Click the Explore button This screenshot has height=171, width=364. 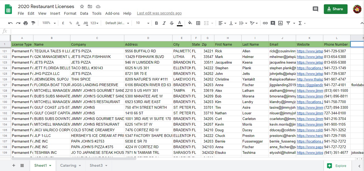pos(337,166)
